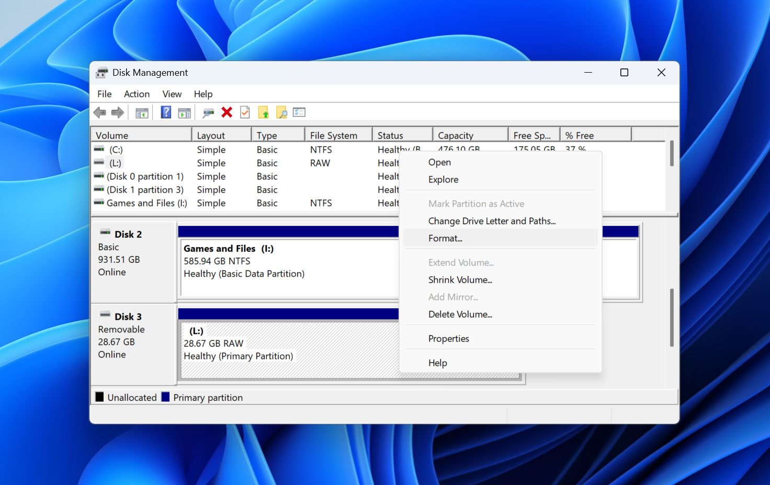Sort by the % Free column header
Image resolution: width=770 pixels, height=485 pixels.
click(x=596, y=135)
